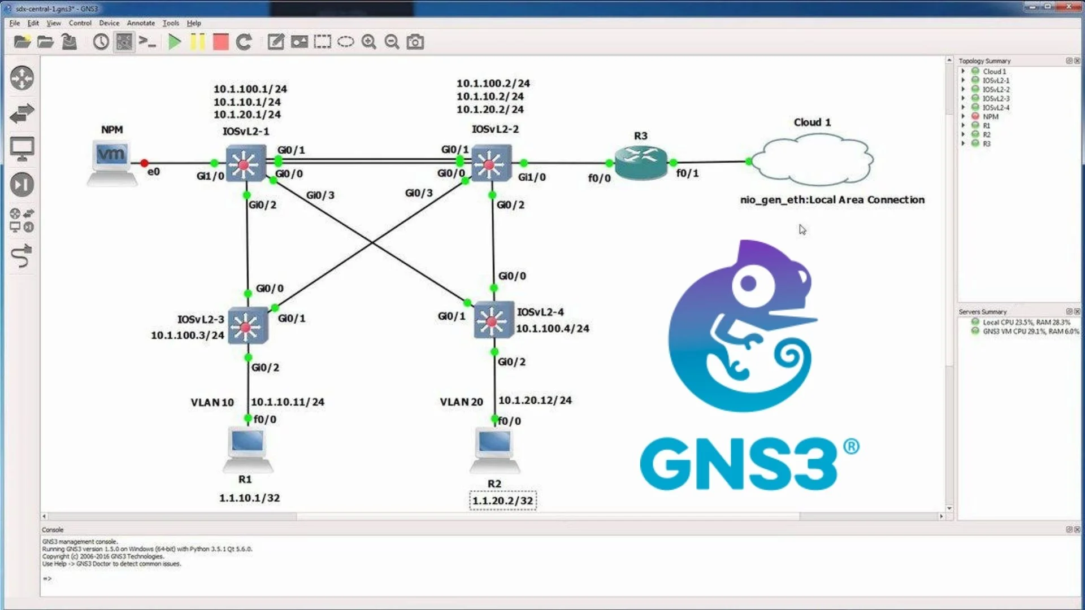1085x610 pixels.
Task: Click the Open project icon
Action: (x=45, y=42)
